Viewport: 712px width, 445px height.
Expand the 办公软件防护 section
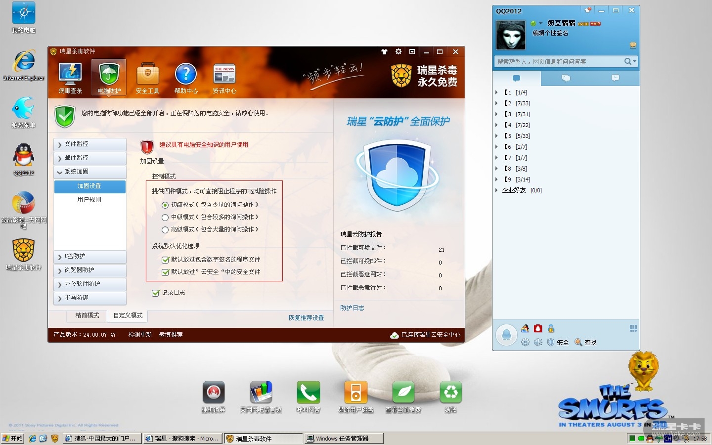(90, 284)
